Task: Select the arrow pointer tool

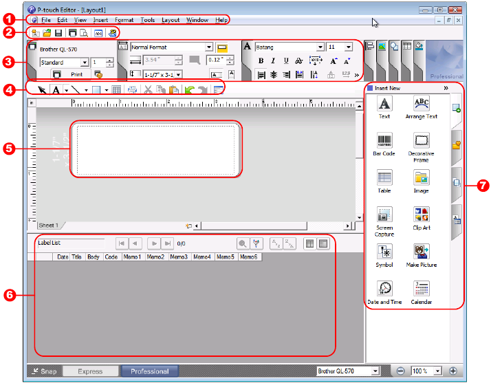Action: point(42,90)
